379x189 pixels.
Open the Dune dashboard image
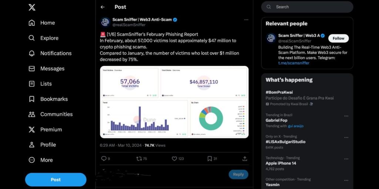174,102
